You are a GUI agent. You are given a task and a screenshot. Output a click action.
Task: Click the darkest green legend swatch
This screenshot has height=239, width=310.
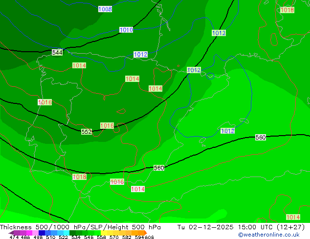[x=72, y=233]
